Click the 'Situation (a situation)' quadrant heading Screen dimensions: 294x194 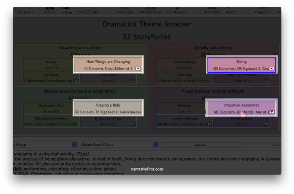click(79, 48)
